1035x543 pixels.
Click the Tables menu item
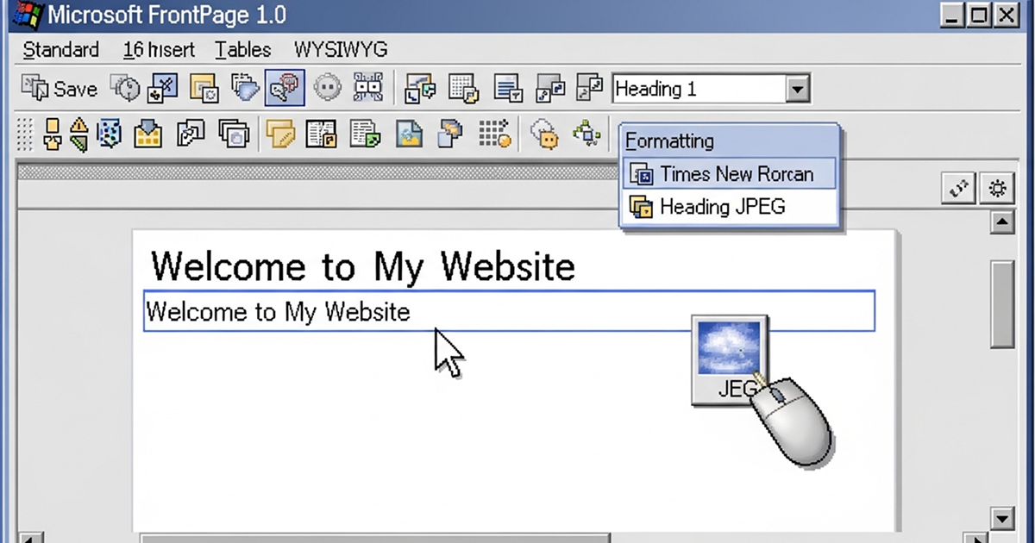(241, 50)
